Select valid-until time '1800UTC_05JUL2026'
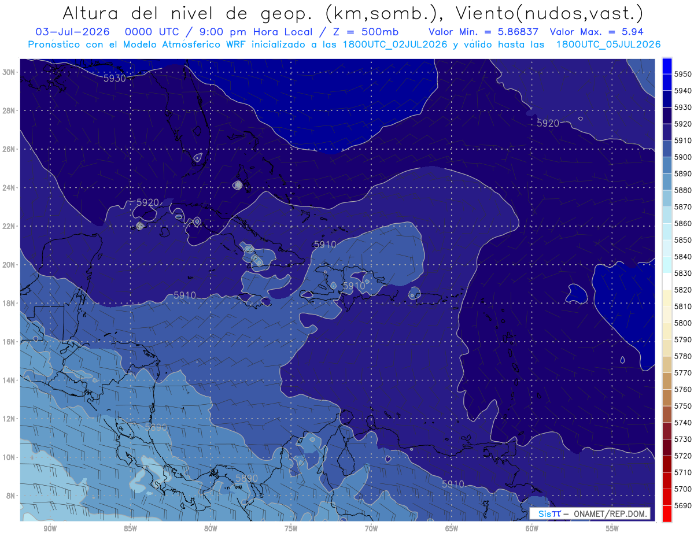 pyautogui.click(x=608, y=45)
